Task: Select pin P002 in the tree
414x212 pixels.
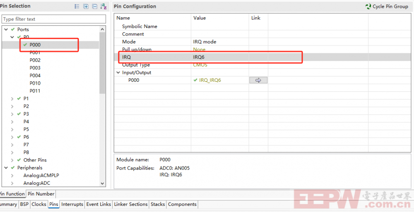Action: coord(35,60)
